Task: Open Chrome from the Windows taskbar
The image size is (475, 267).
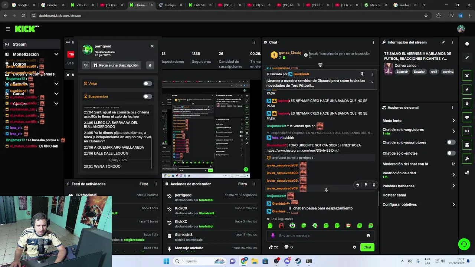Action: pos(243,261)
